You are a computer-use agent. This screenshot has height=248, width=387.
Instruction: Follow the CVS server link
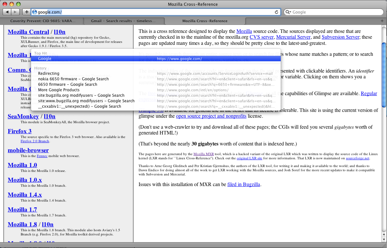(262, 37)
